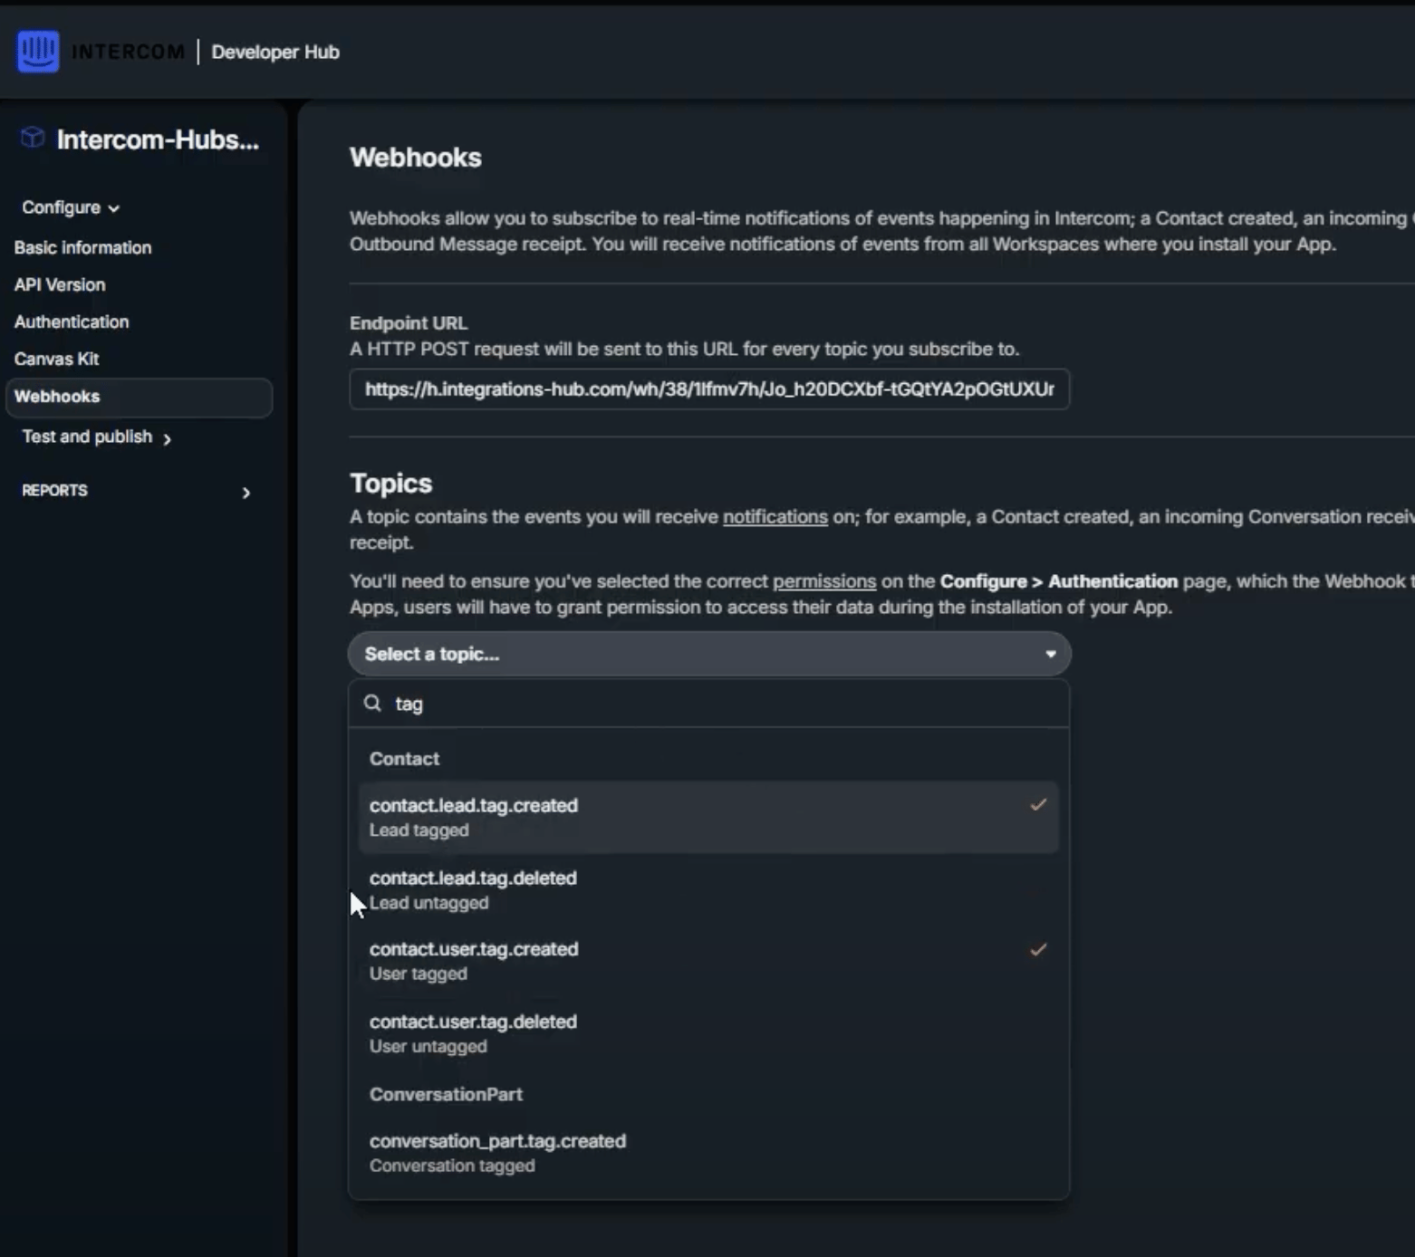Expand the REPORTS section arrow
The width and height of the screenshot is (1415, 1257).
tap(245, 493)
